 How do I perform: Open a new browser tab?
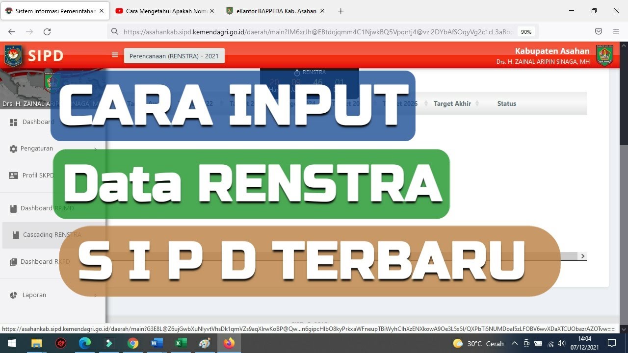pos(341,11)
